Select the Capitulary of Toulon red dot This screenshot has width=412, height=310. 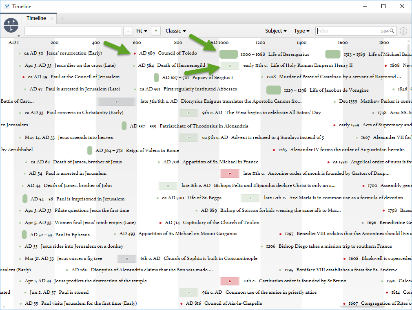click(160, 223)
